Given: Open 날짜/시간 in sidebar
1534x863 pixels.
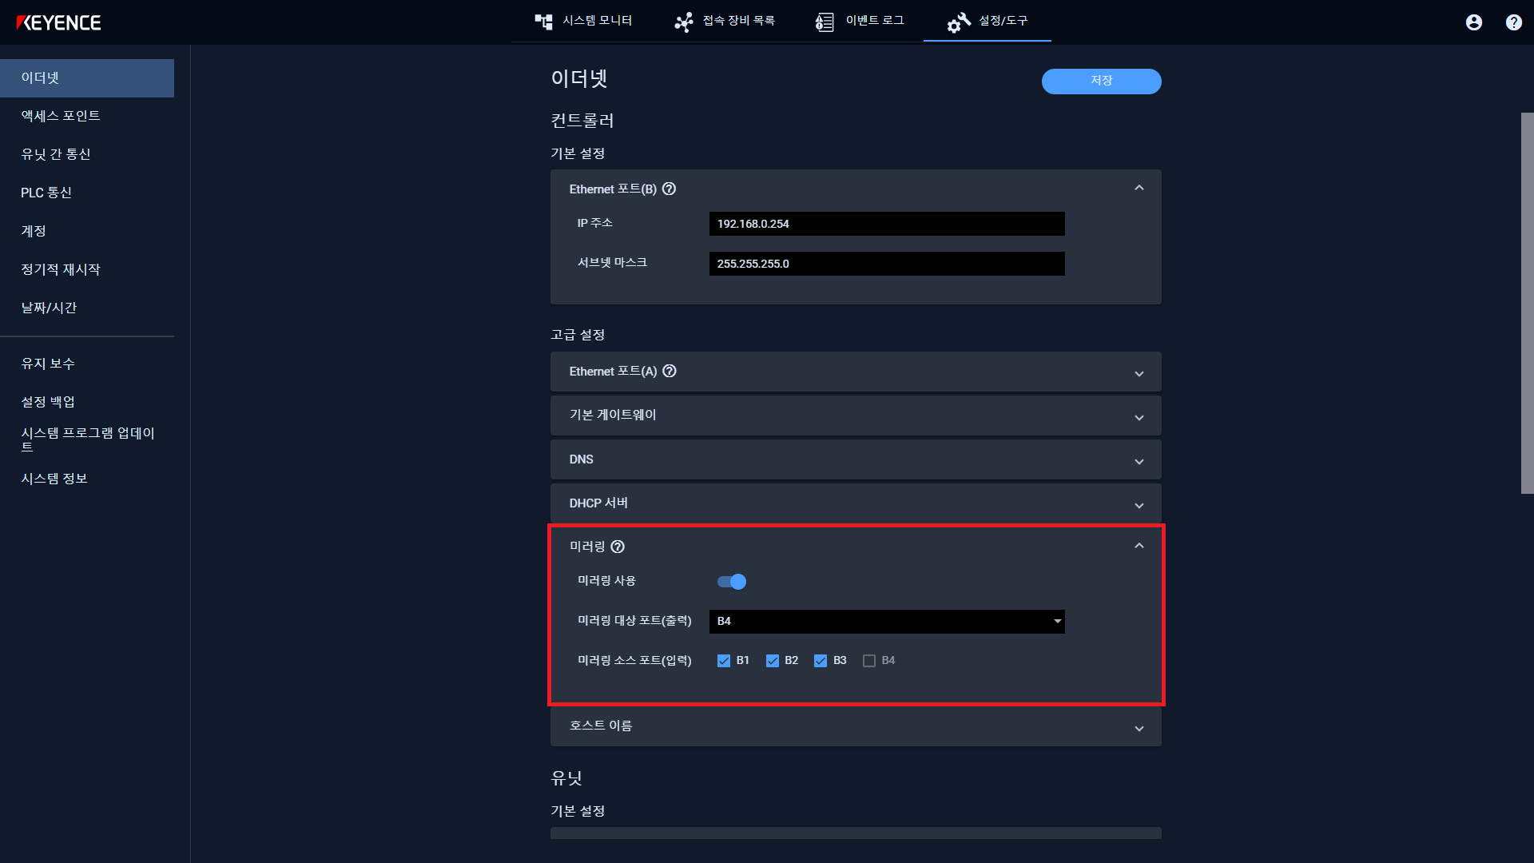Looking at the screenshot, I should 87,308.
